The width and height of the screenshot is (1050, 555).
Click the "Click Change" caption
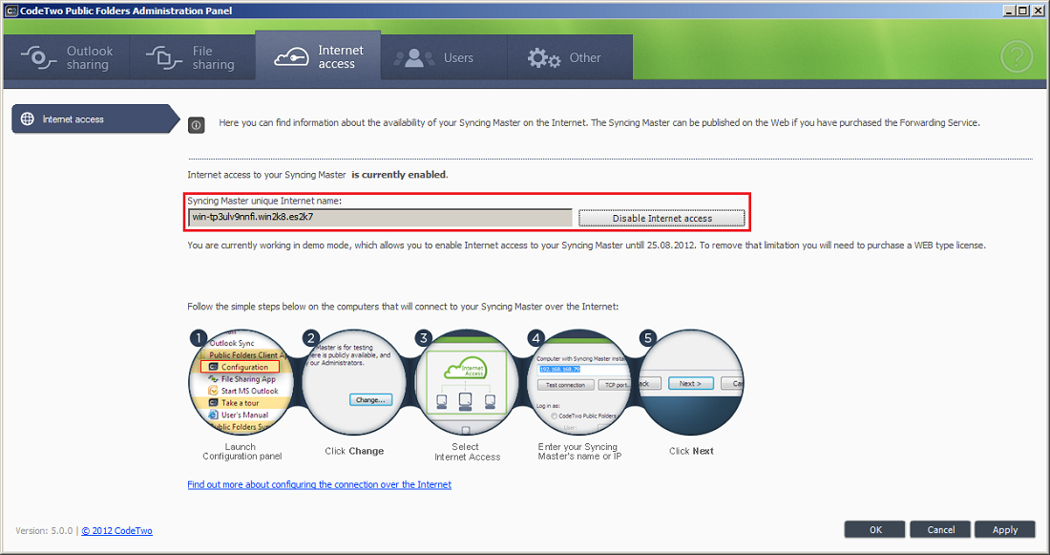pos(354,451)
